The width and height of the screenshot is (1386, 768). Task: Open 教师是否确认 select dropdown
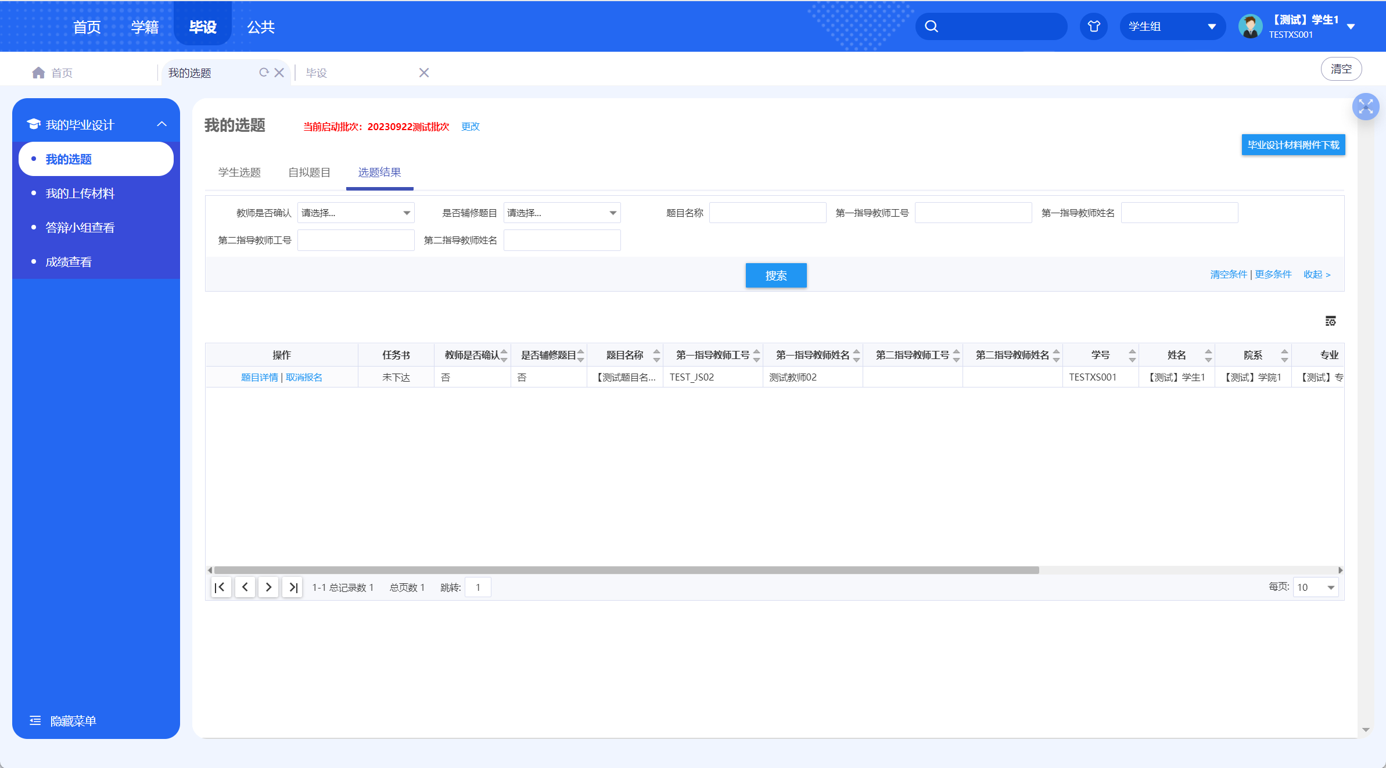pyautogui.click(x=356, y=213)
